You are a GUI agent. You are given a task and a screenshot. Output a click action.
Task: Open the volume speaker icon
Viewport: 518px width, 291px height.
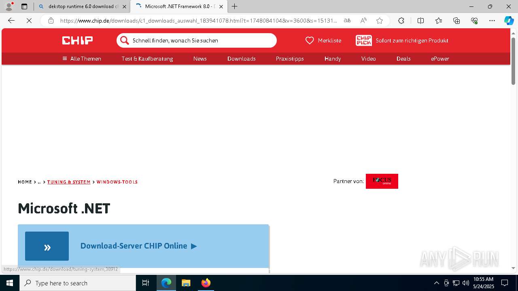point(466,283)
